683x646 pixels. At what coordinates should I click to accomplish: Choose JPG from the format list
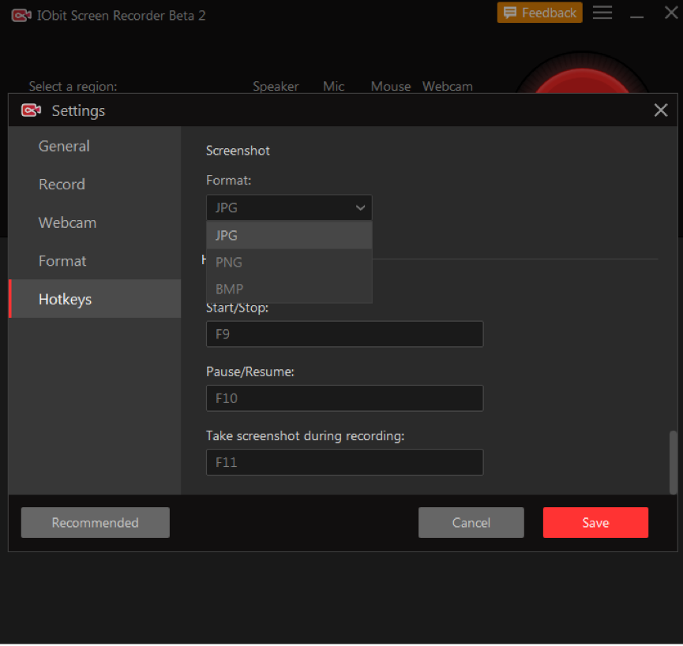[x=289, y=235]
